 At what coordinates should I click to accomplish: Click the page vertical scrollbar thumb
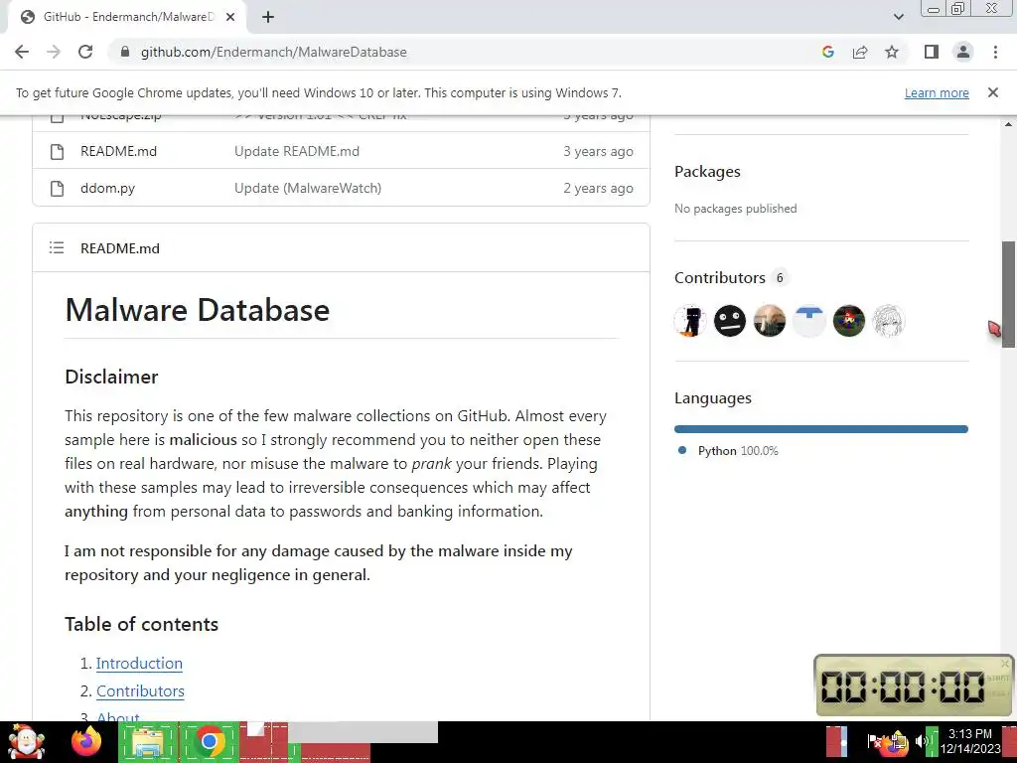(1008, 294)
